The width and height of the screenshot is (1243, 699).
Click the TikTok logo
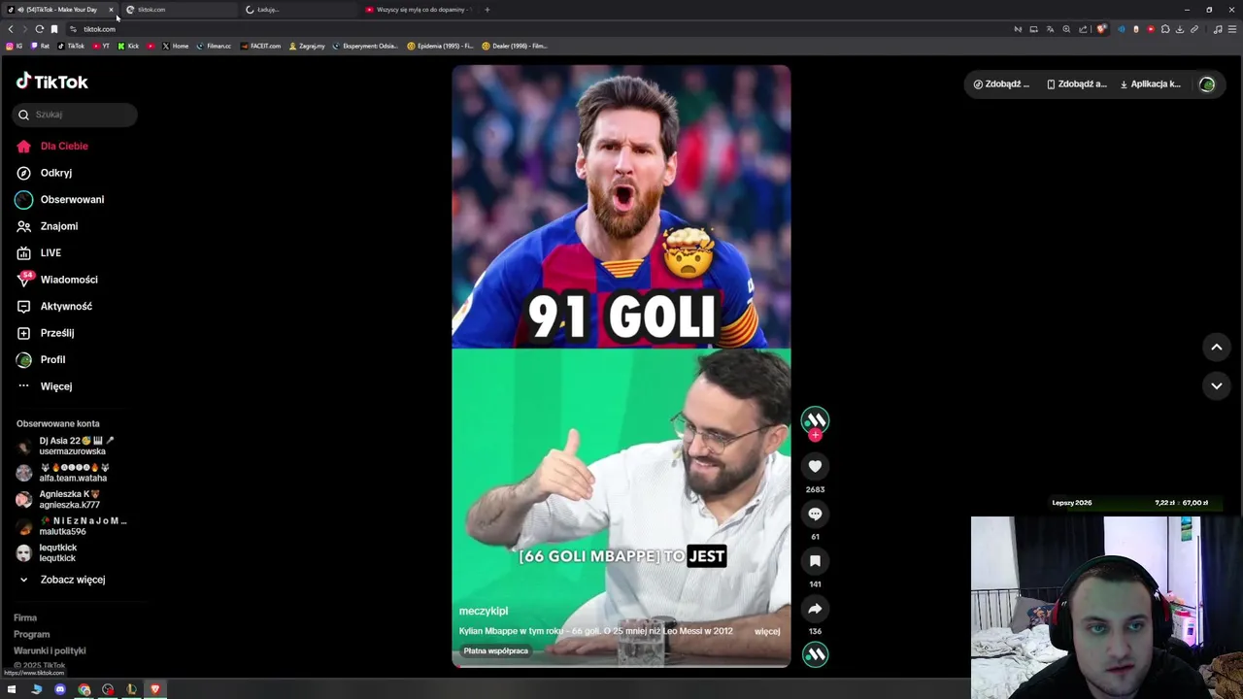pos(52,83)
